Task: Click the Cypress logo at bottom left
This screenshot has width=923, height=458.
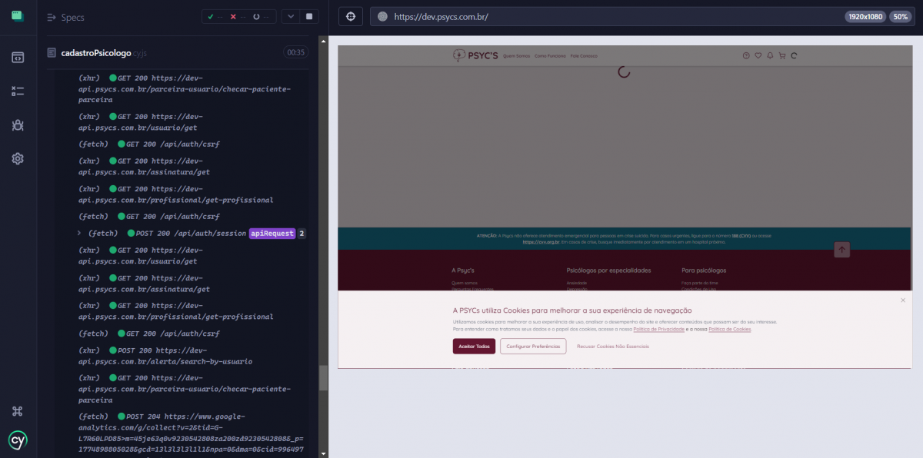Action: (x=18, y=440)
